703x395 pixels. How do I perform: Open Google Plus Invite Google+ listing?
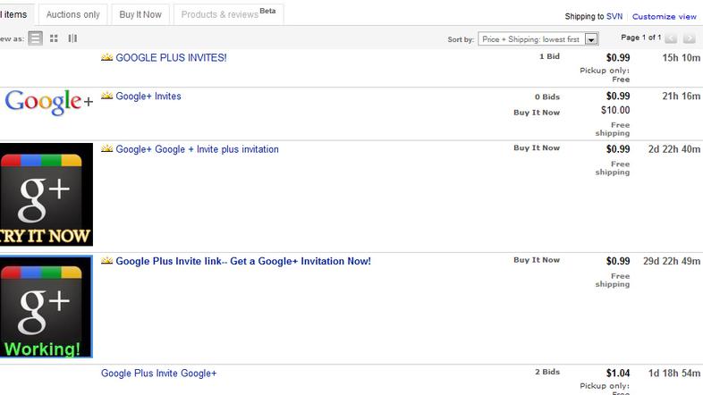click(x=159, y=374)
